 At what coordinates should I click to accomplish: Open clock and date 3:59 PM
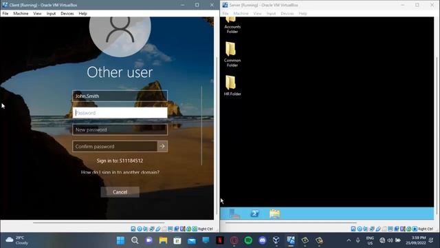tap(416, 240)
